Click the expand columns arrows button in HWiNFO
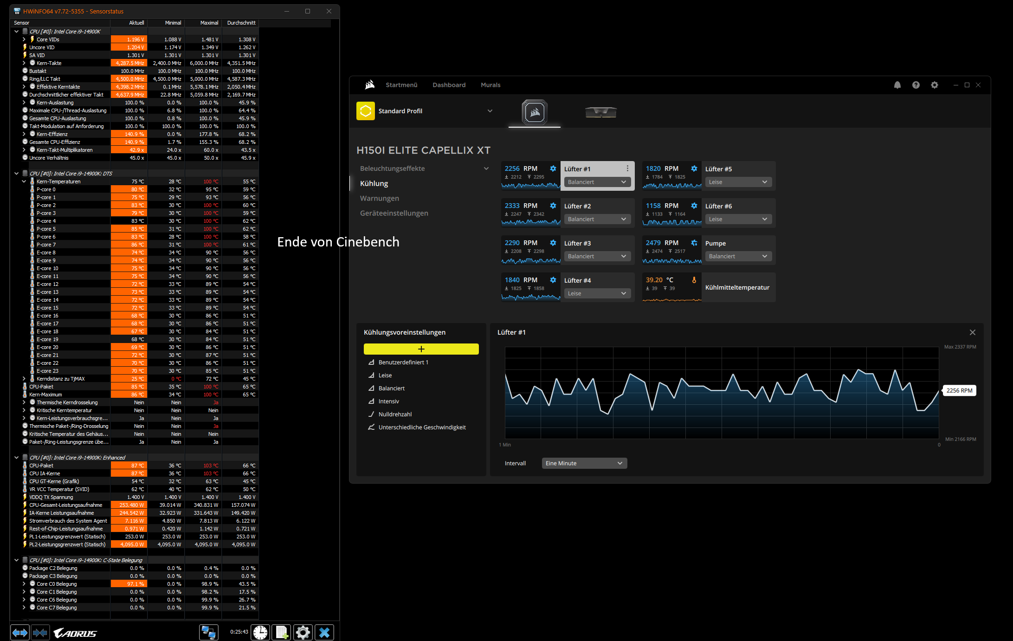Viewport: 1013px width, 641px height. click(19, 632)
